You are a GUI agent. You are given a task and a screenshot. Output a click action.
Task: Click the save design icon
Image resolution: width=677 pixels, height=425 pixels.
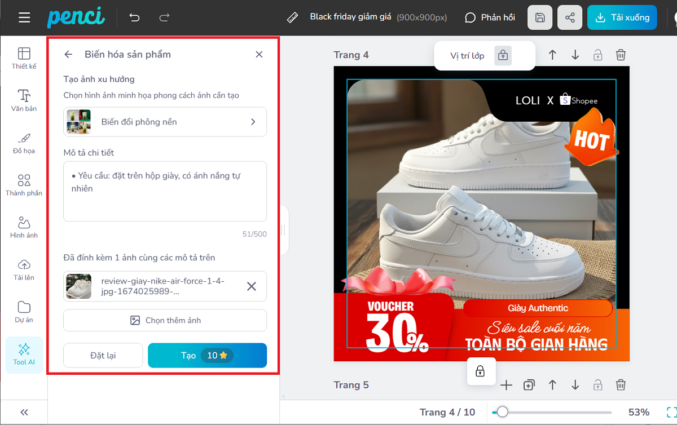(540, 17)
